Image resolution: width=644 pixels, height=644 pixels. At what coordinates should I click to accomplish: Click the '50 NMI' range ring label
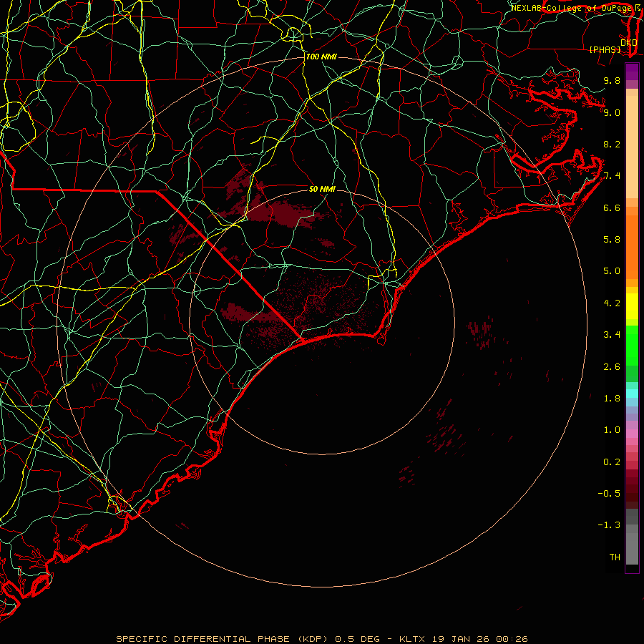coord(322,189)
